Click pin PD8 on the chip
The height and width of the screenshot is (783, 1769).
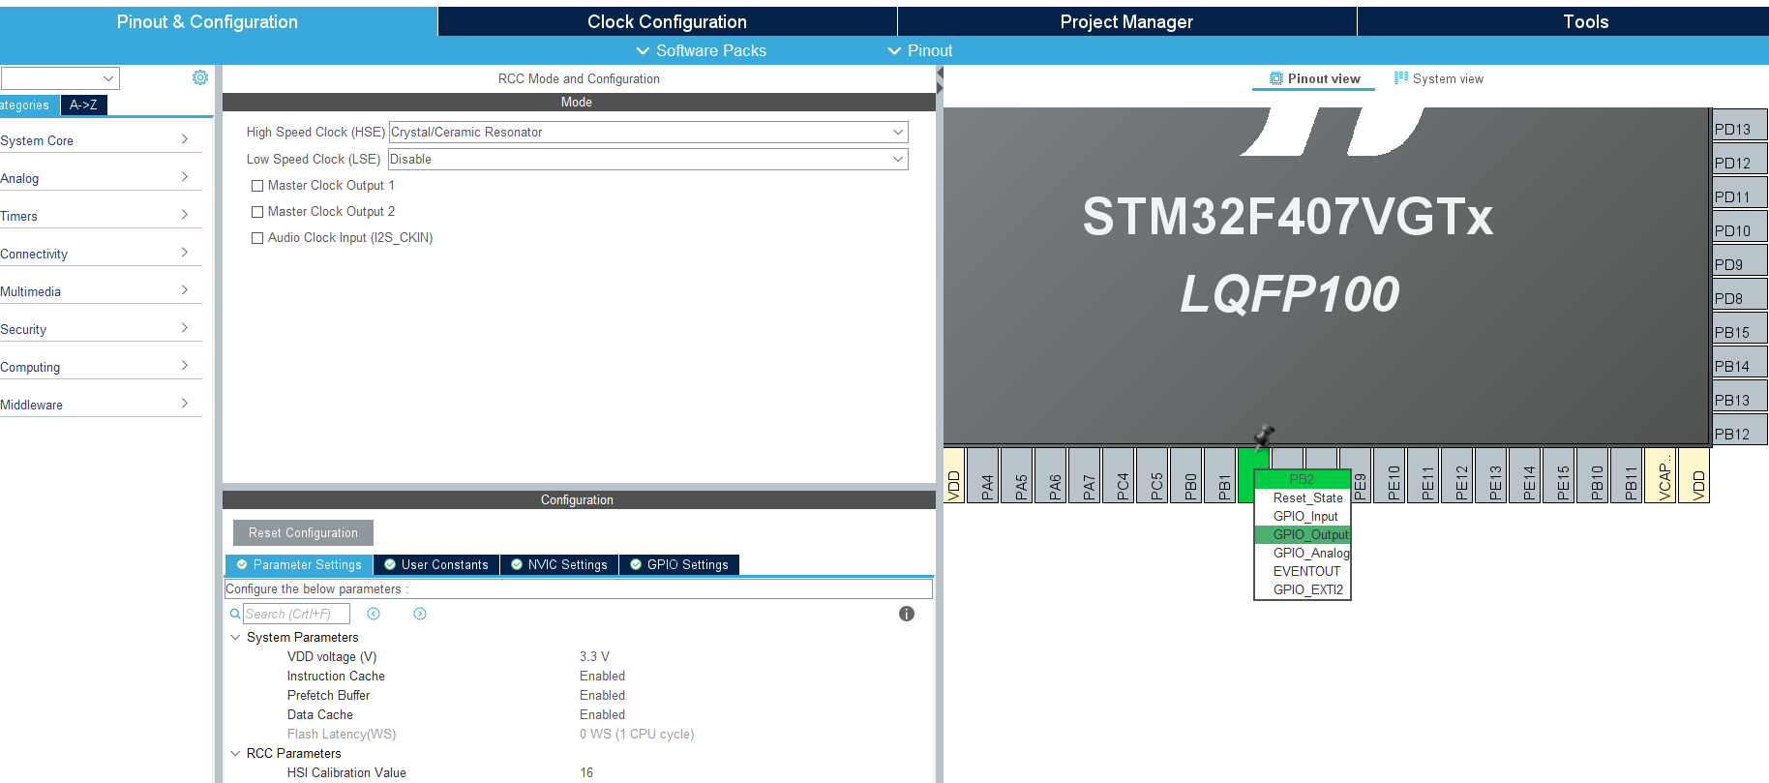coord(1740,294)
